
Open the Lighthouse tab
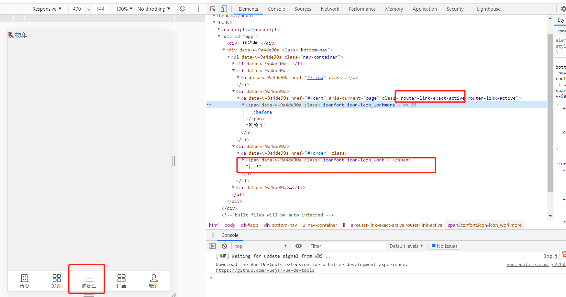pos(489,9)
